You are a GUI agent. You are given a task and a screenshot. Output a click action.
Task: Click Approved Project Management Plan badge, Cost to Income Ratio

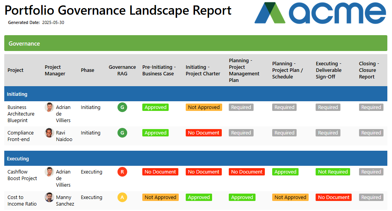(x=242, y=197)
